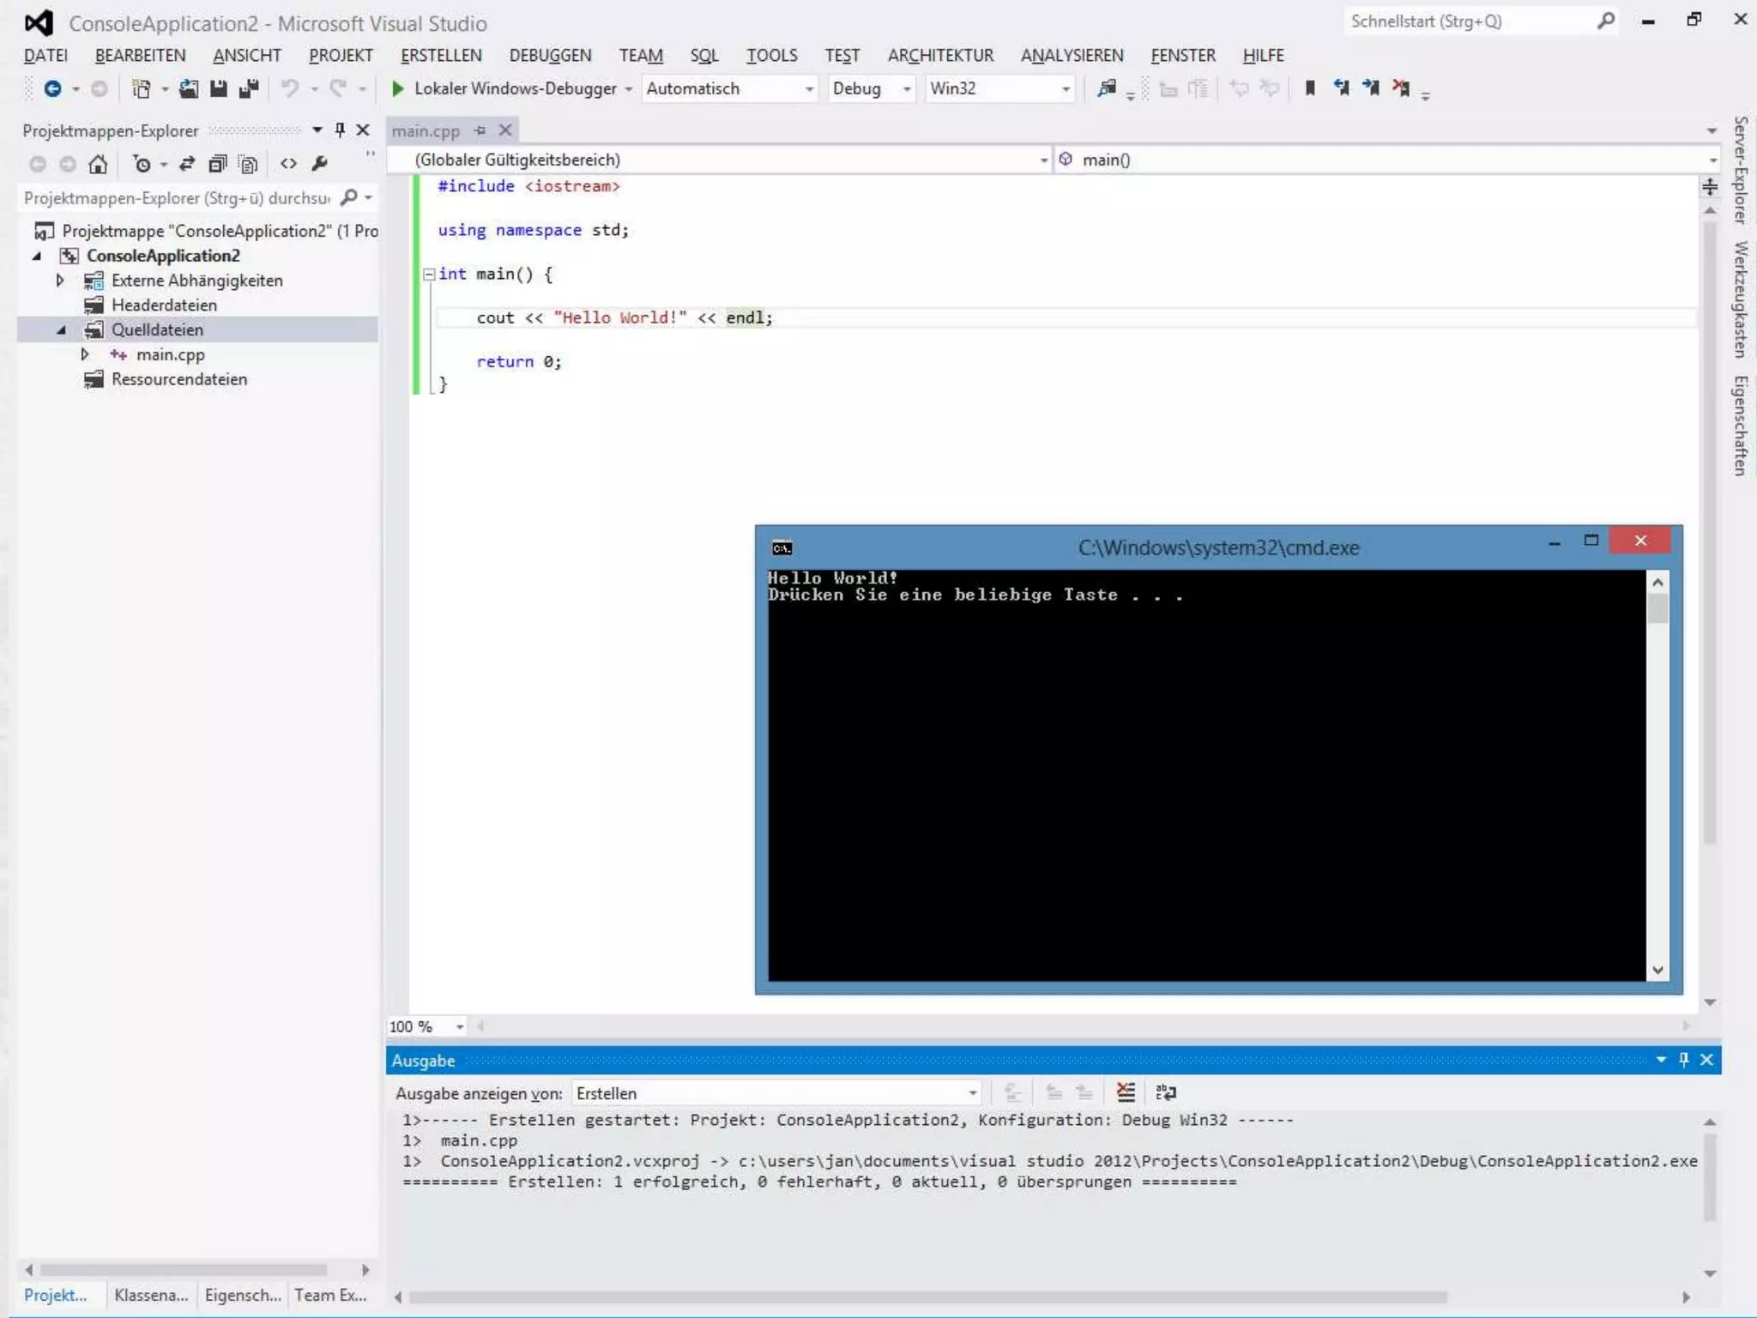Clear all bookmarks with the red X bookmark icon
The image size is (1757, 1318).
coord(1401,88)
